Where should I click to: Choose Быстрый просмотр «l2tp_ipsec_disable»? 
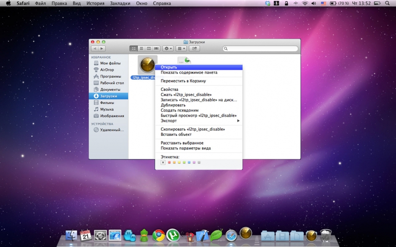198,115
